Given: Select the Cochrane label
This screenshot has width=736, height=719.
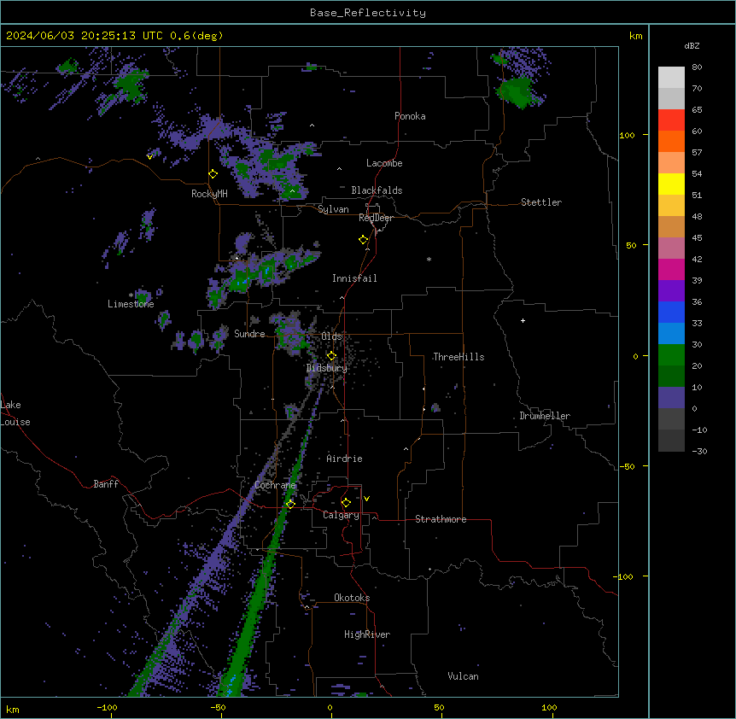Looking at the screenshot, I should (275, 485).
